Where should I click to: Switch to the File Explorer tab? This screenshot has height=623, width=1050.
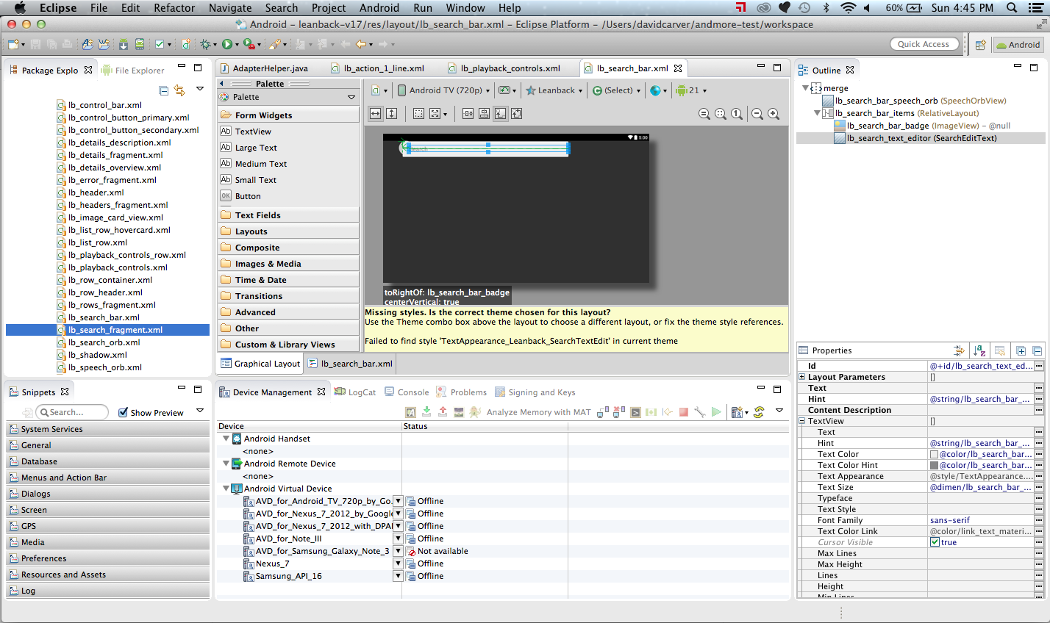[x=132, y=71]
